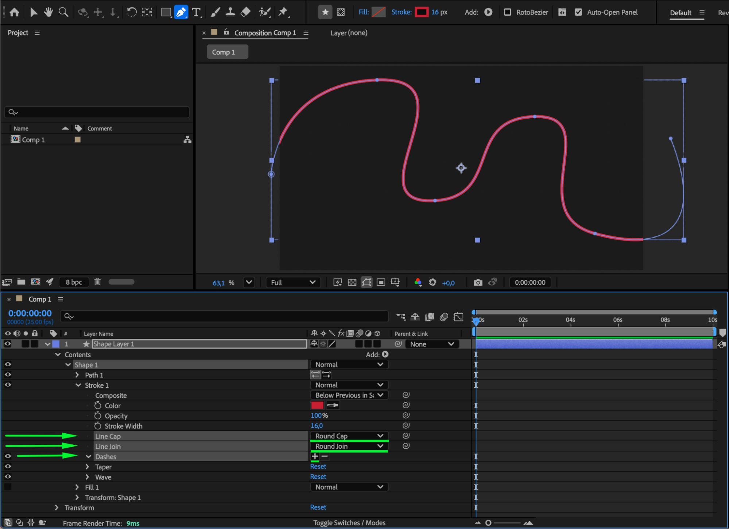Select the Eraser tool

245,12
